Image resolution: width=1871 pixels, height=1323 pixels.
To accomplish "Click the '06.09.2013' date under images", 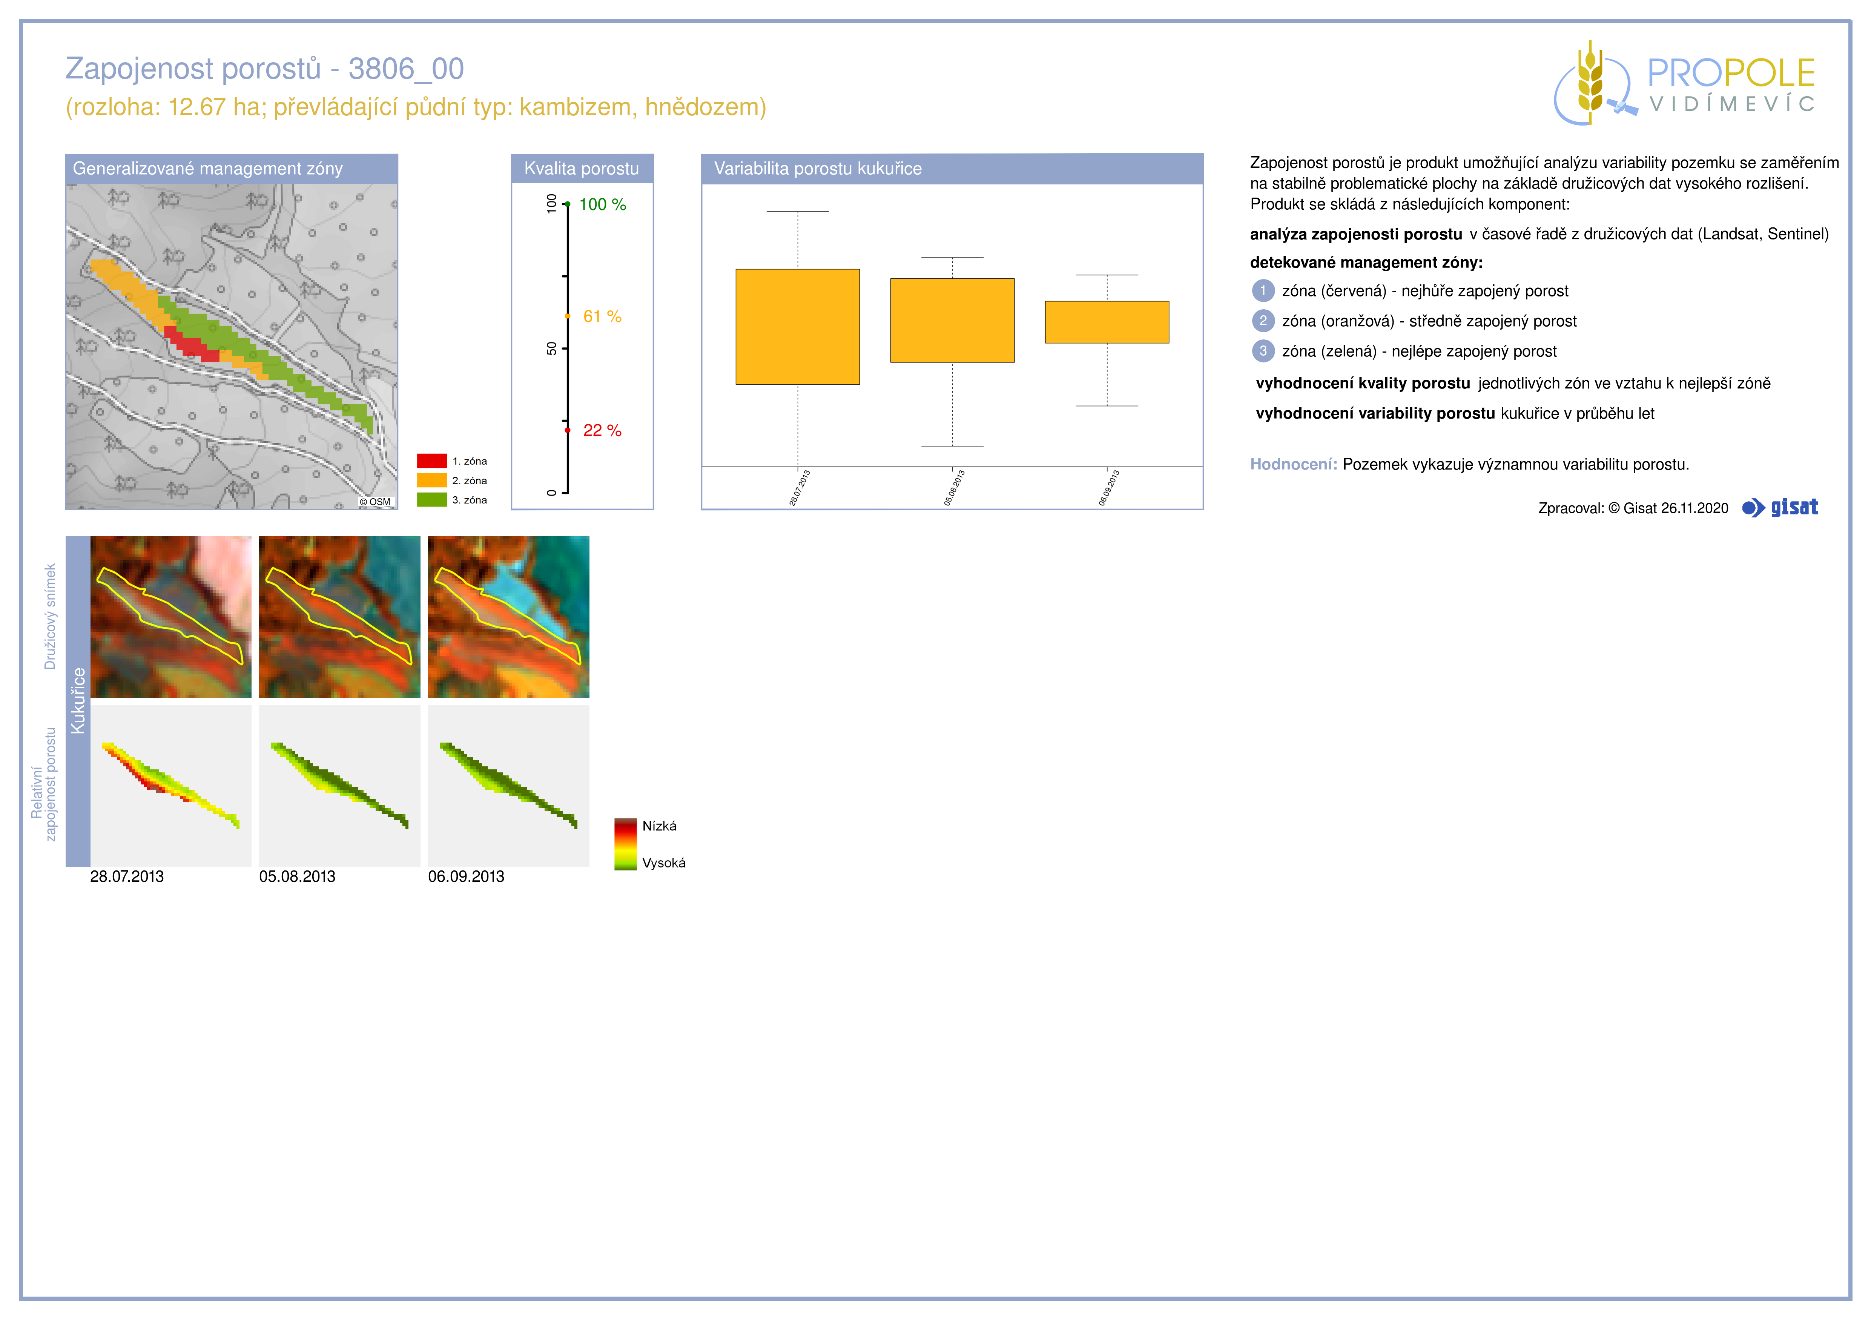I will point(466,876).
